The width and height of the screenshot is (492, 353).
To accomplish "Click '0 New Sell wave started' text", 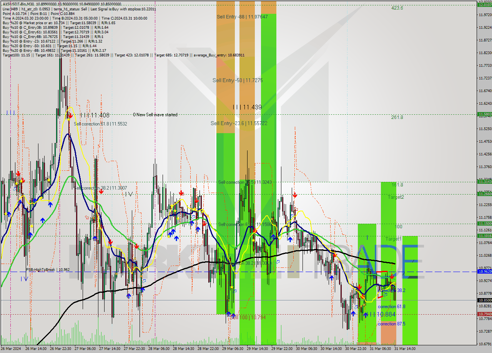I will (x=155, y=115).
